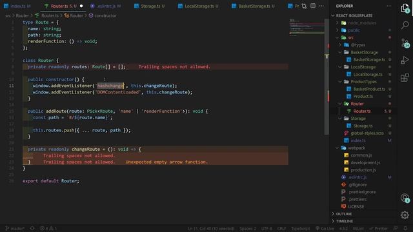Open Product.ts file
Screen dimensions: 413x232
point(364,96)
